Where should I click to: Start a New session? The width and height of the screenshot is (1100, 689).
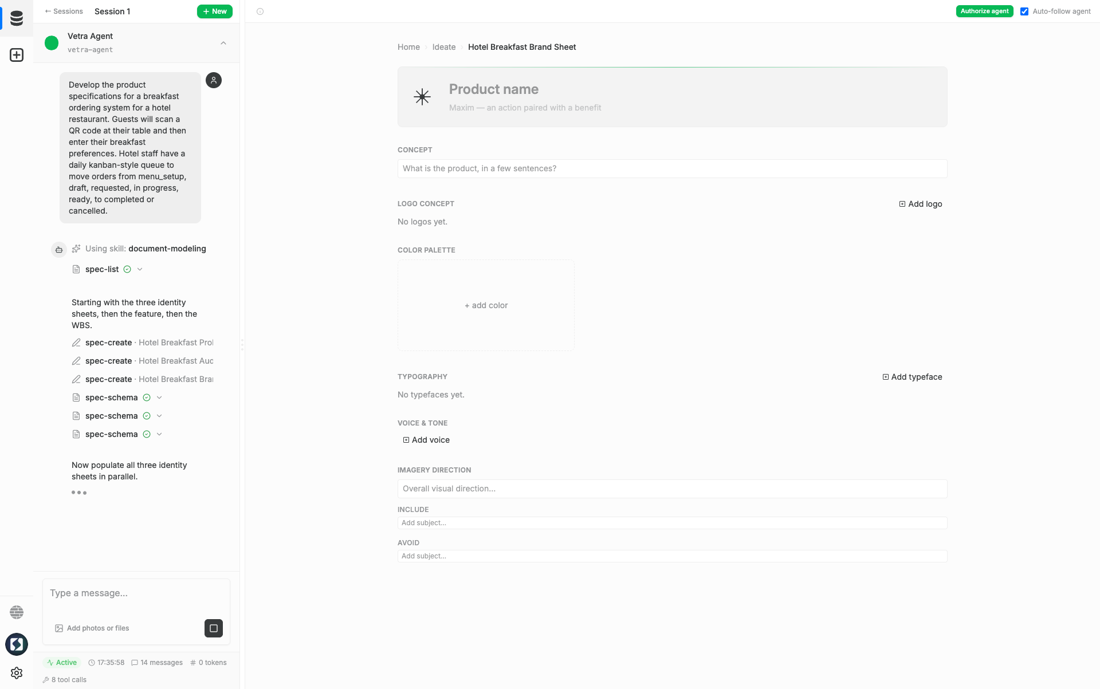215,11
